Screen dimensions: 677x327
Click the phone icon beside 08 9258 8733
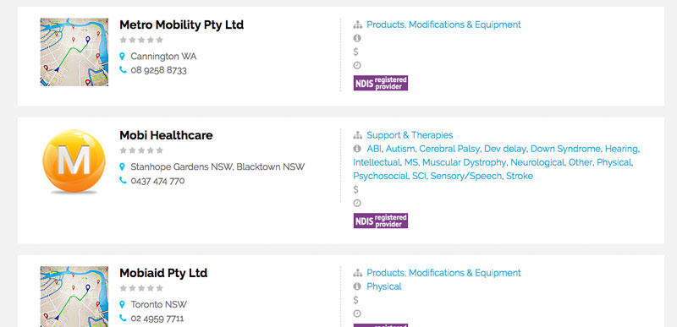(123, 70)
